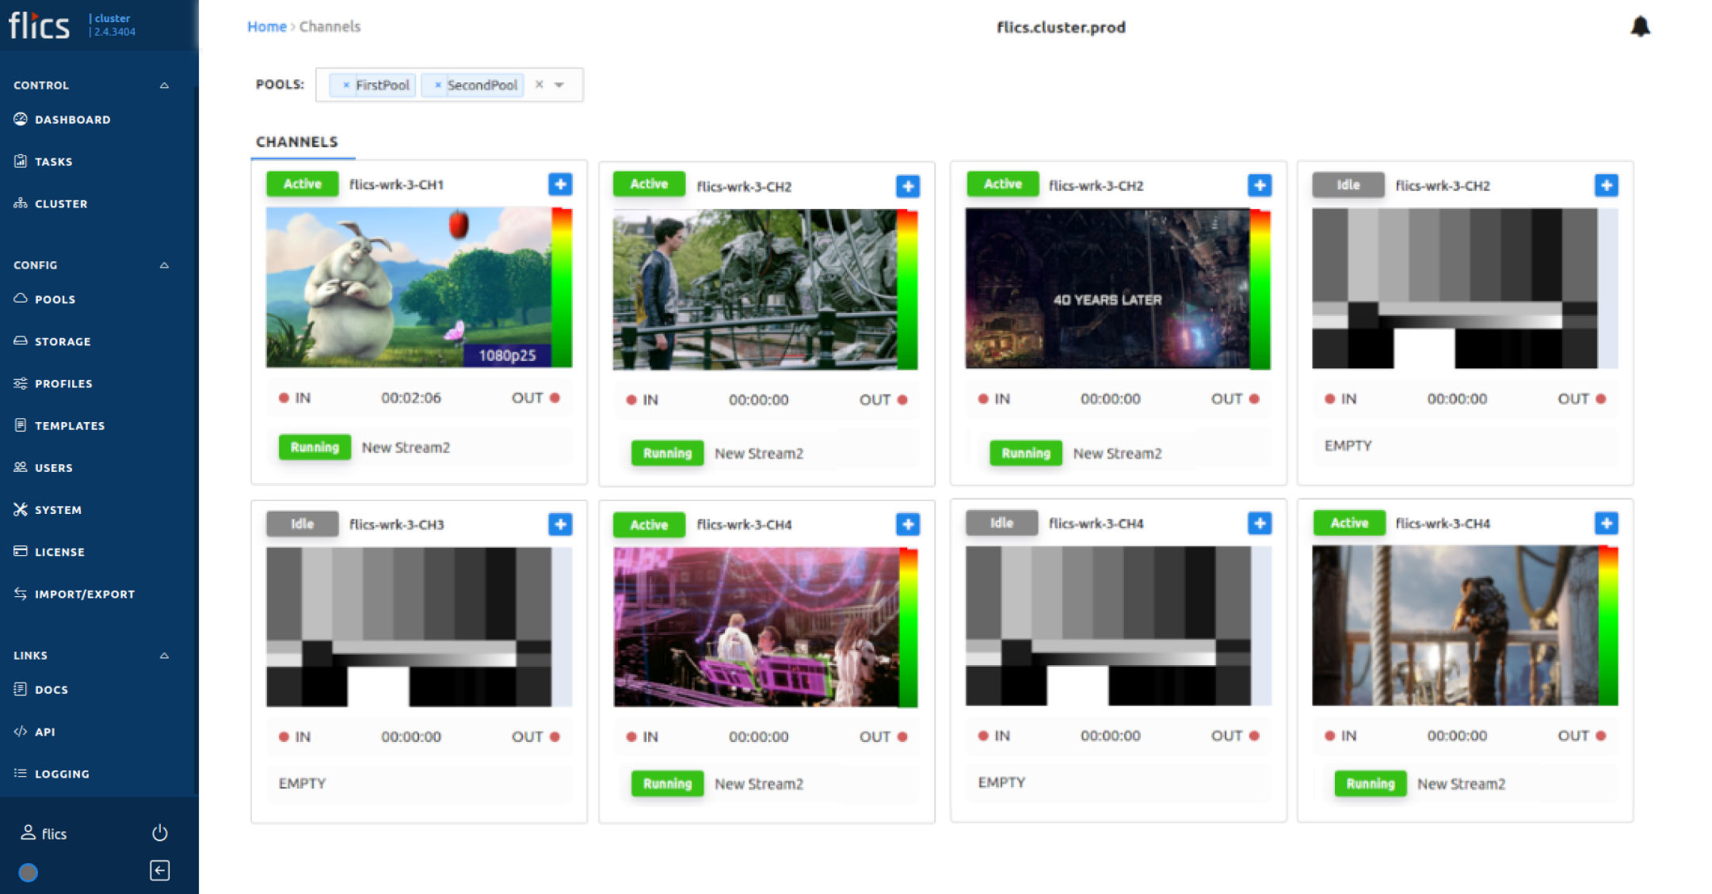
Task: Remove the SecondPool tag from pools
Action: (437, 85)
